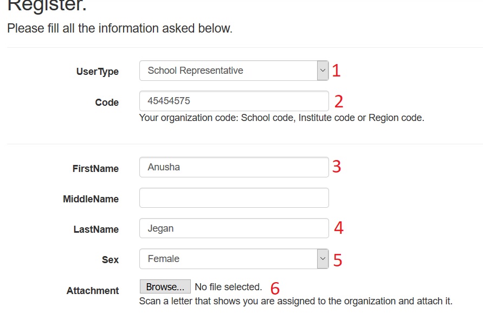
Task: Focus the LastName field containing Jegan
Action: [x=233, y=228]
